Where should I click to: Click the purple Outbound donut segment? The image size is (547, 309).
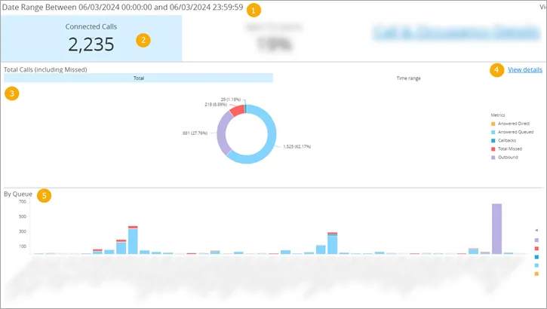point(222,133)
